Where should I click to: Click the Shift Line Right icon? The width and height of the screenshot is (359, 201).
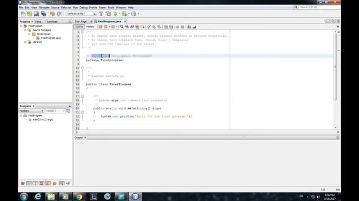click(x=171, y=27)
